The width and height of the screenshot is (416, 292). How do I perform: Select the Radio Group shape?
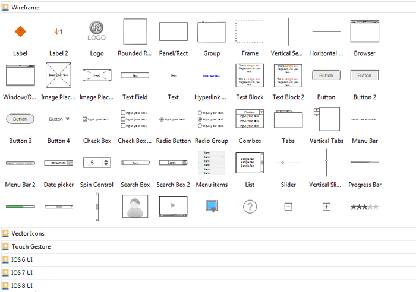[212, 119]
